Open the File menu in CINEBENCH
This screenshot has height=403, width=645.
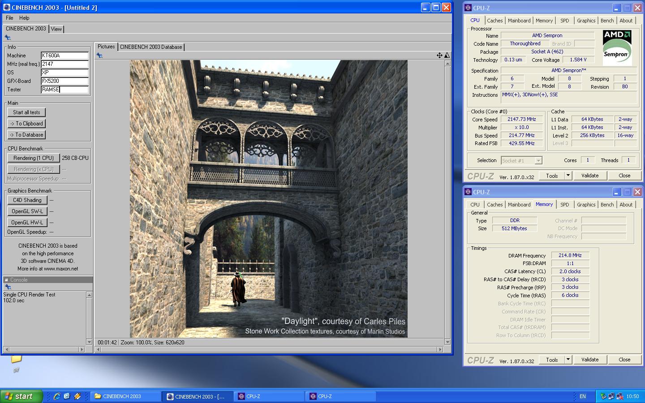coord(9,18)
